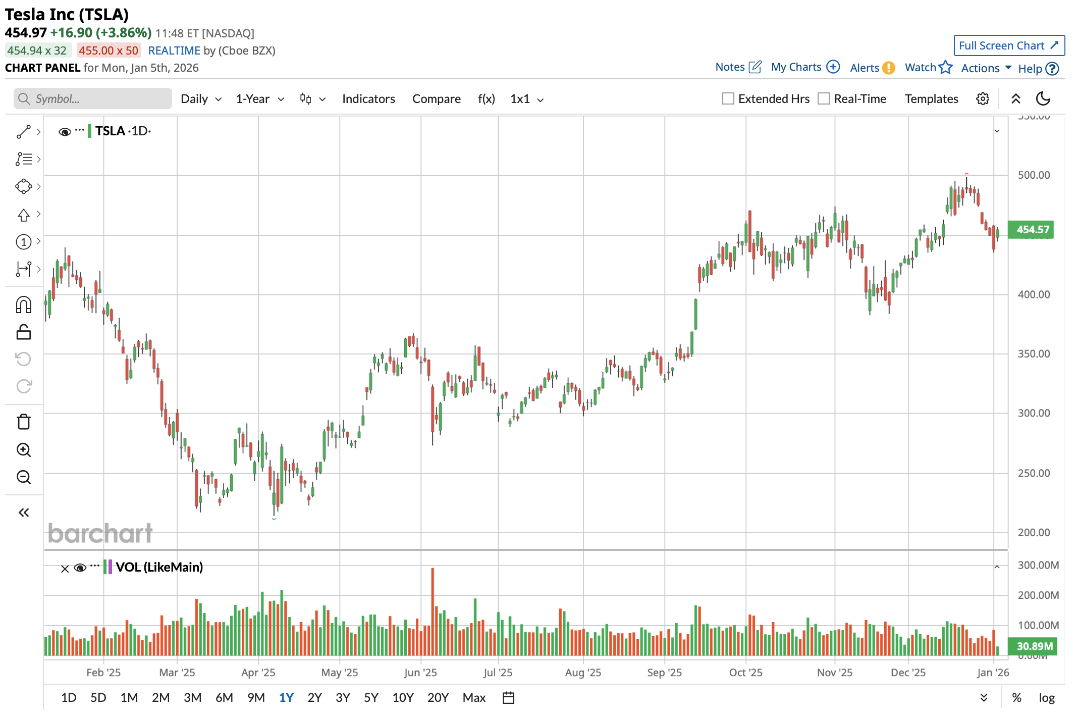Open the 1-Year period dropdown
1076x715 pixels.
(259, 99)
